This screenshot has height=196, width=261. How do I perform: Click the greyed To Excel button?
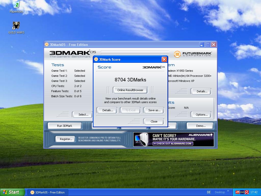coord(130,110)
